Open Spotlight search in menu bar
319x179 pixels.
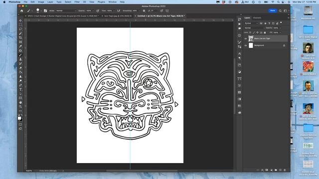coord(278,2)
